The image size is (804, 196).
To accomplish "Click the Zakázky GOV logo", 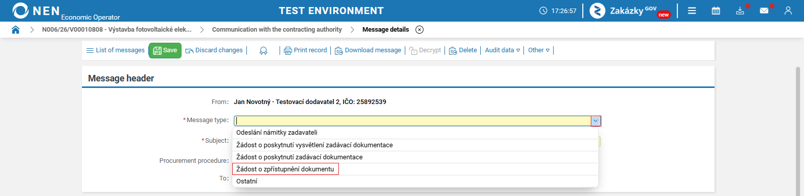I will pyautogui.click(x=630, y=11).
